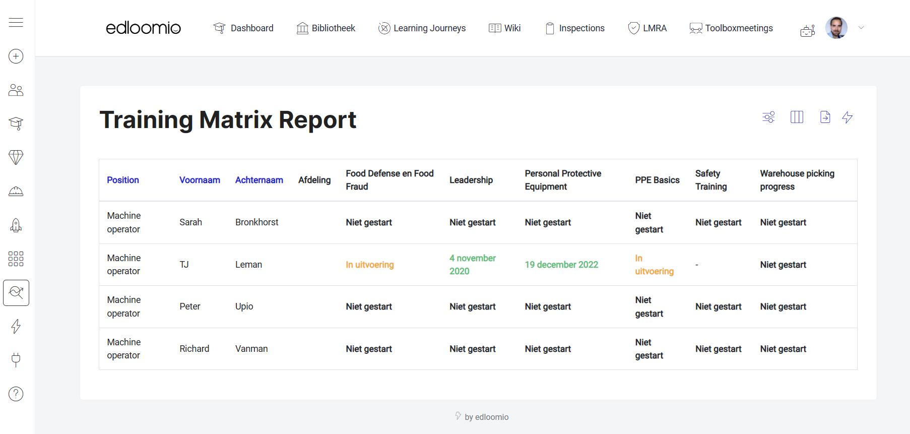Sort by the Position column header
The height and width of the screenshot is (434, 910).
pyautogui.click(x=123, y=180)
